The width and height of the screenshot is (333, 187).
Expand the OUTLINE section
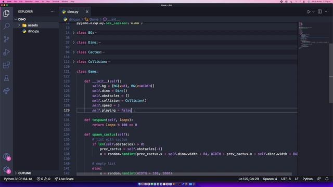(16, 173)
